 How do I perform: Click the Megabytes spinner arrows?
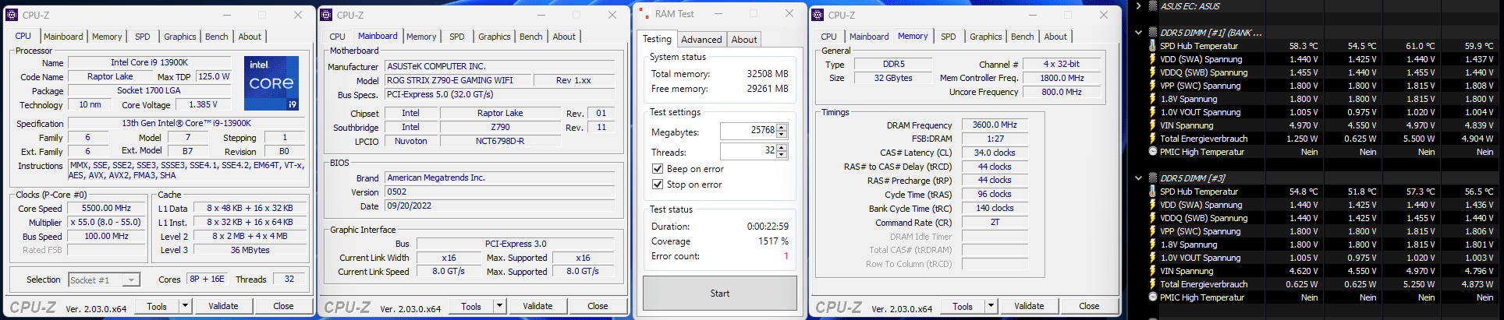pyautogui.click(x=782, y=131)
